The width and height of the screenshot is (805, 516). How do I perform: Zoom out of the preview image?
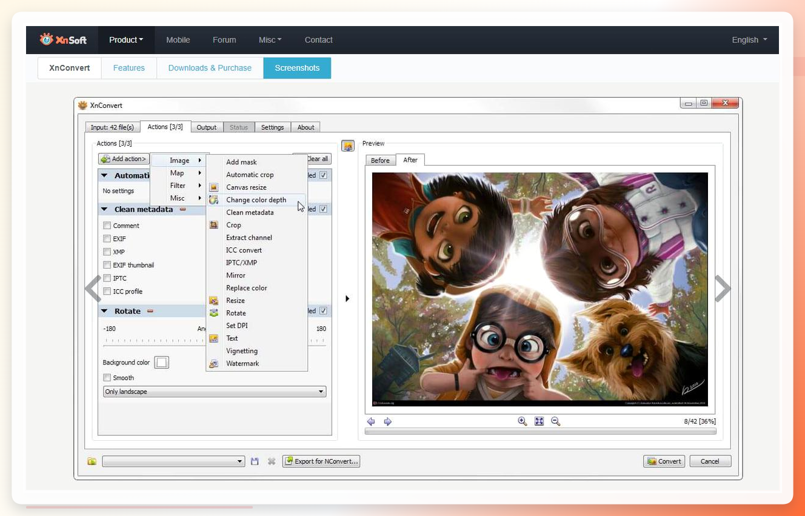coord(556,421)
